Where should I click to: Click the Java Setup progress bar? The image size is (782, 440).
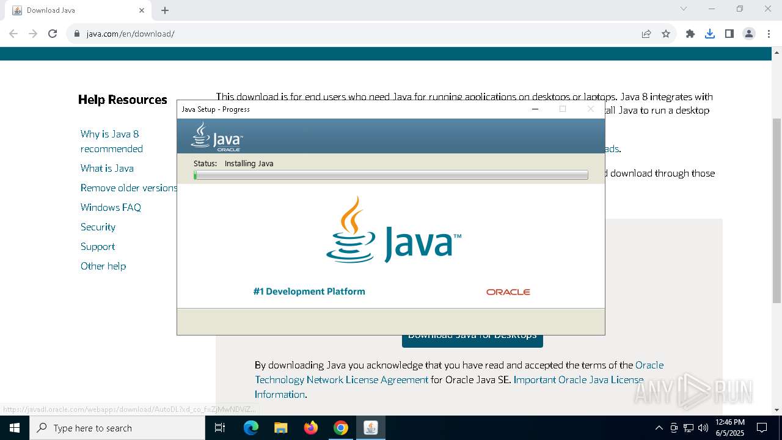point(391,175)
